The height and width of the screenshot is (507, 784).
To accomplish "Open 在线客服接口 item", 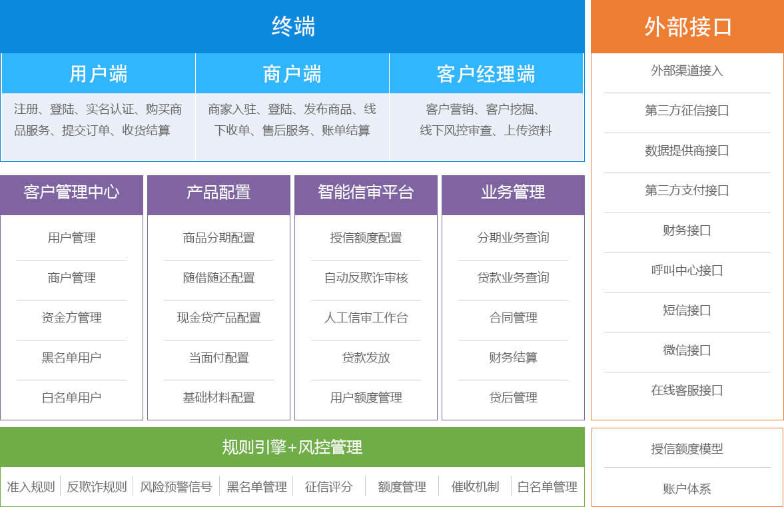I will tap(687, 390).
